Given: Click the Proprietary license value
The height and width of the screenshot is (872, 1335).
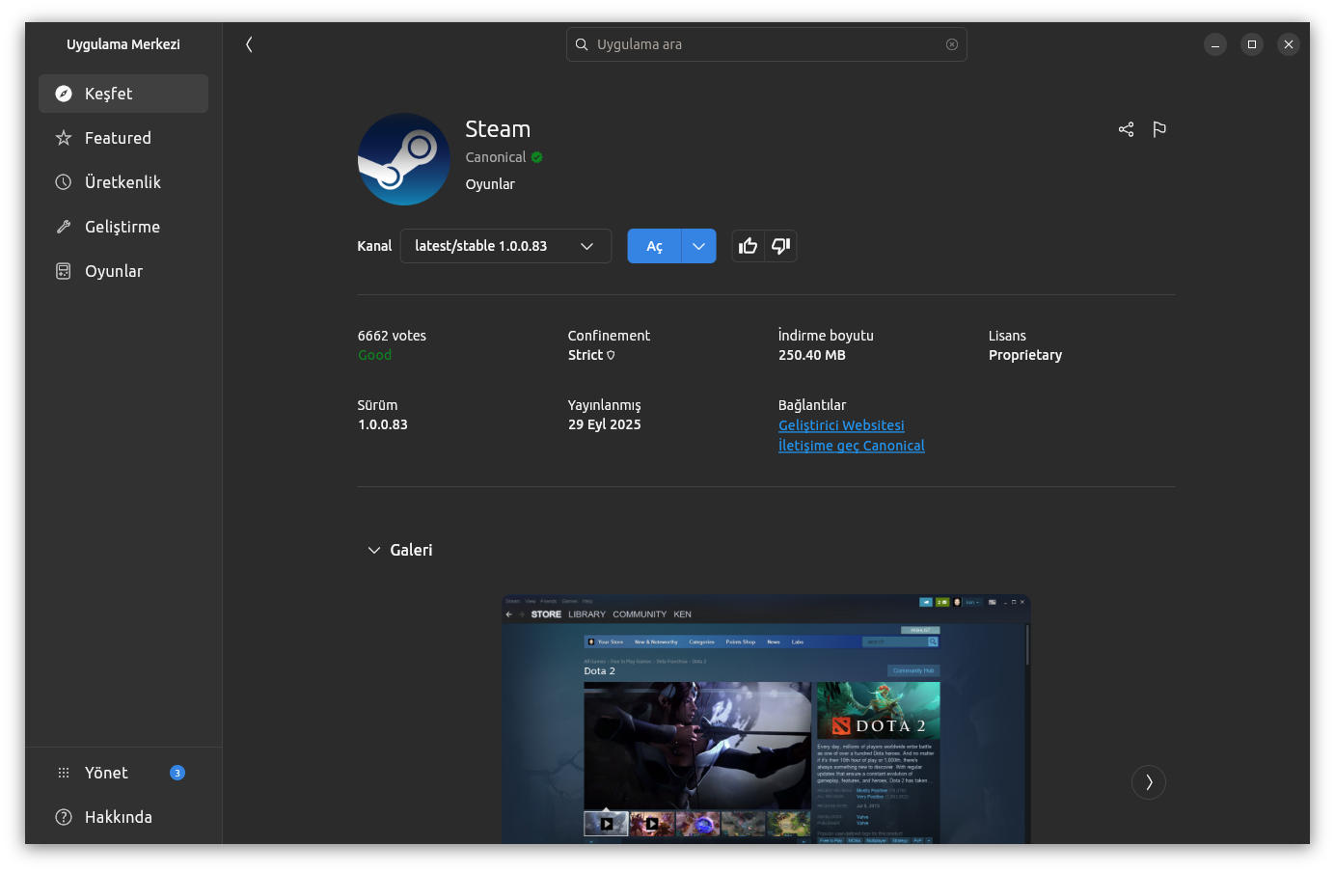Looking at the screenshot, I should pyautogui.click(x=1025, y=355).
